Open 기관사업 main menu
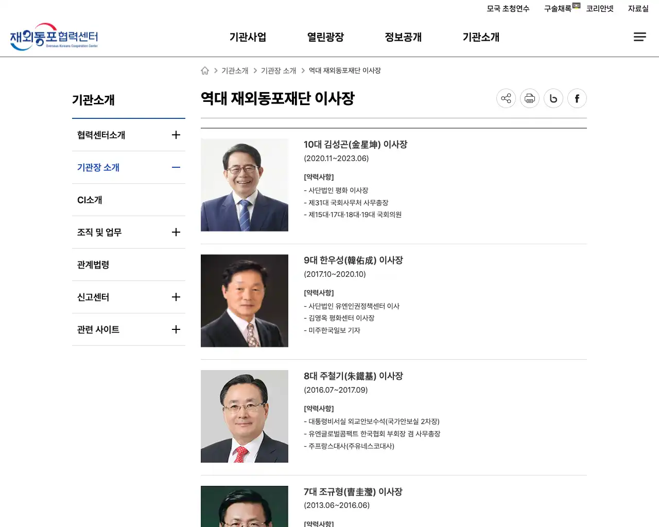 [248, 37]
